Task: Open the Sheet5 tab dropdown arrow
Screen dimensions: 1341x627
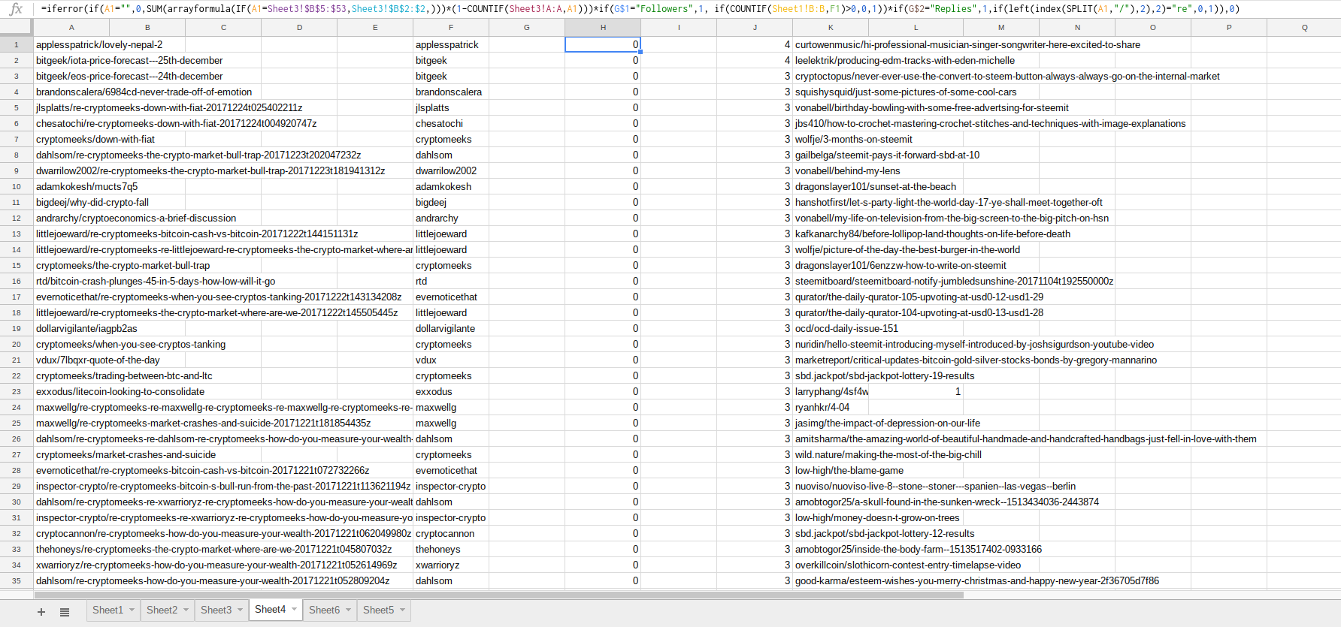Action: 402,610
